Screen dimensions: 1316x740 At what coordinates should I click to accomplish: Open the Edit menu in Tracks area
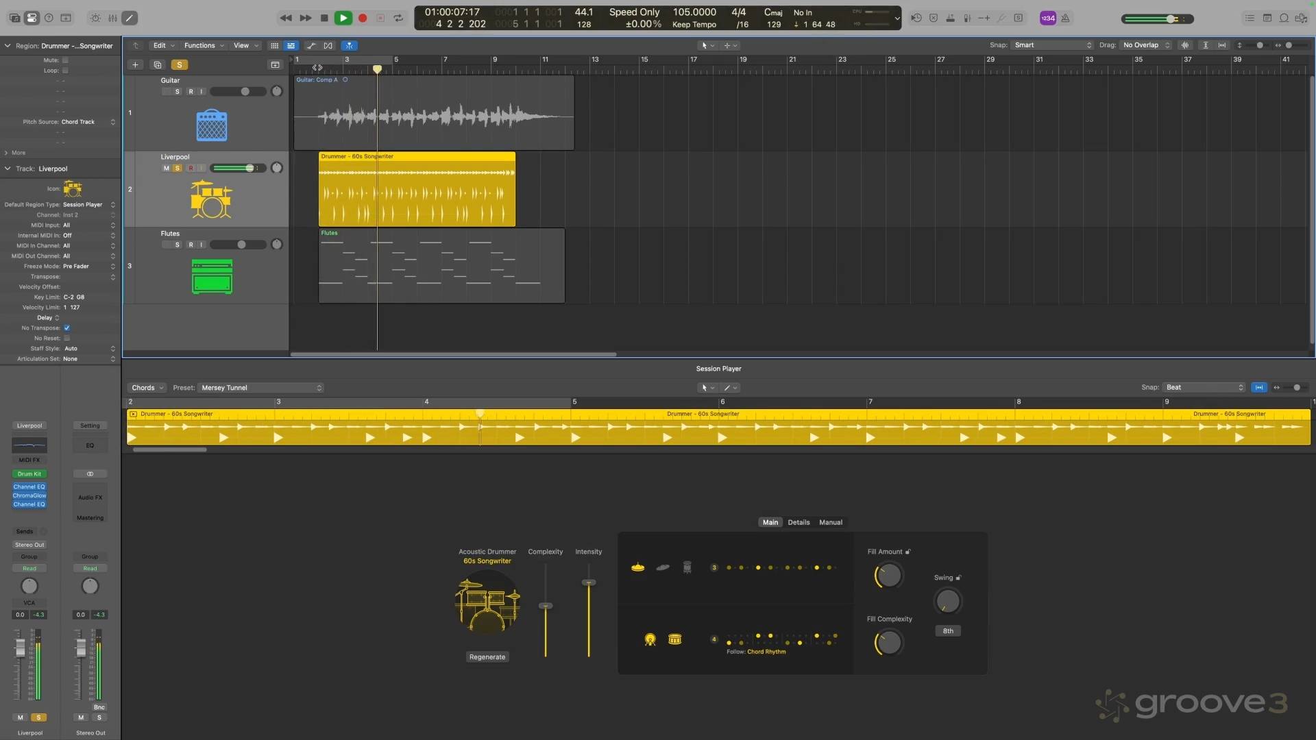163,45
